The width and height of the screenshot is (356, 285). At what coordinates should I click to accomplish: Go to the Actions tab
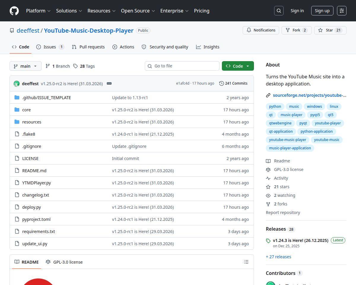[123, 47]
